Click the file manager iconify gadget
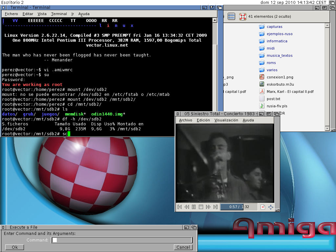Image resolution: width=336 pixels, height=252 pixels. tap(317, 8)
